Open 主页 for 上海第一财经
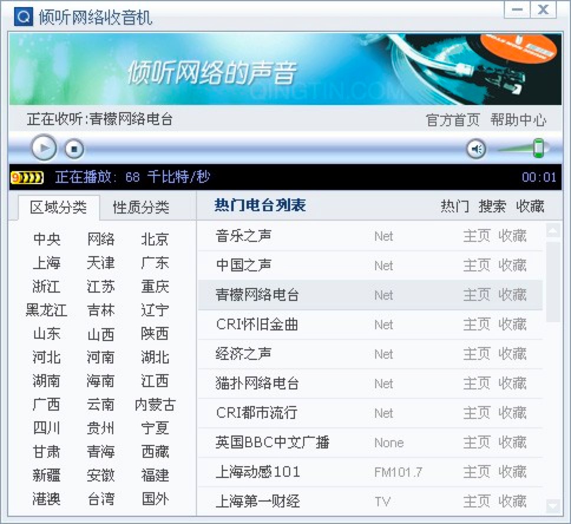571x524 pixels. (x=477, y=502)
